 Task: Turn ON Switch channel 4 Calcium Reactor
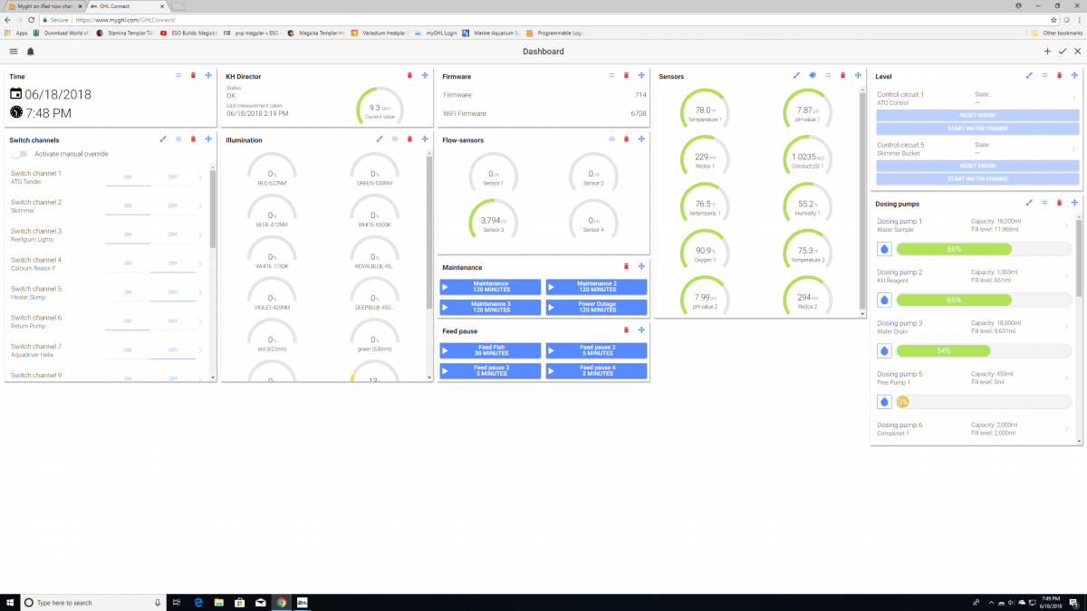click(128, 264)
